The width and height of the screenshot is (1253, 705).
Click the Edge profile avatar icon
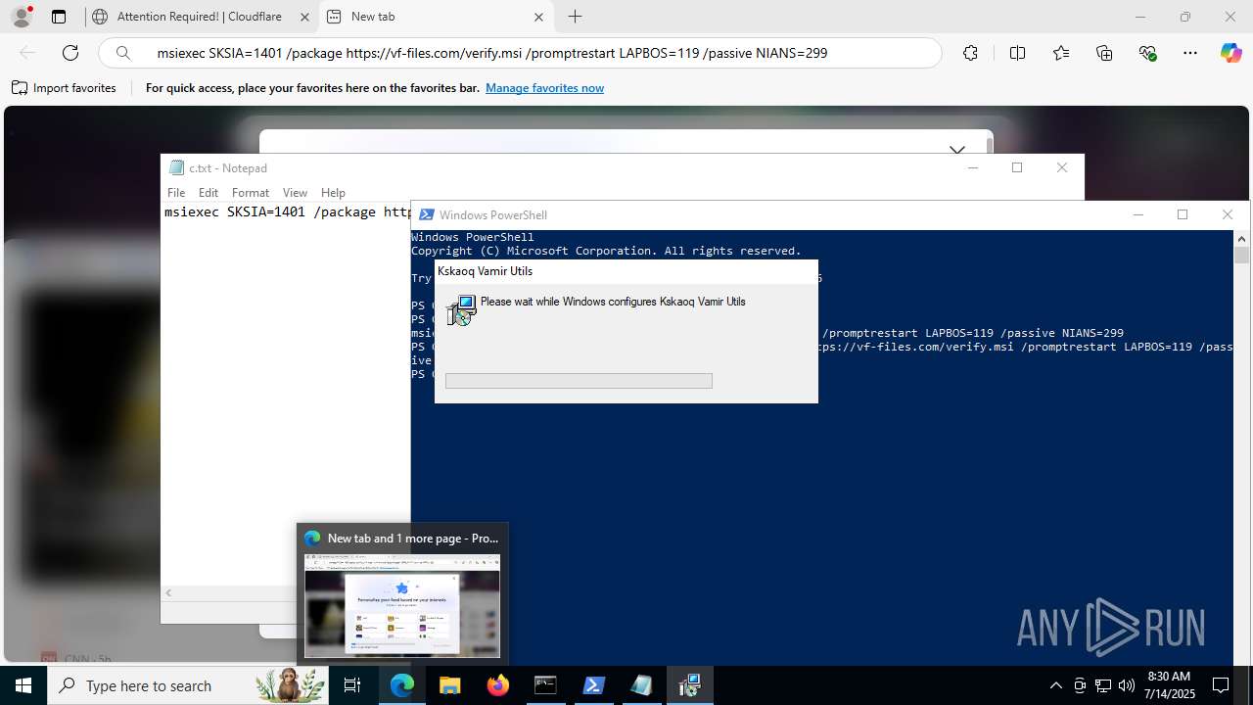22,17
